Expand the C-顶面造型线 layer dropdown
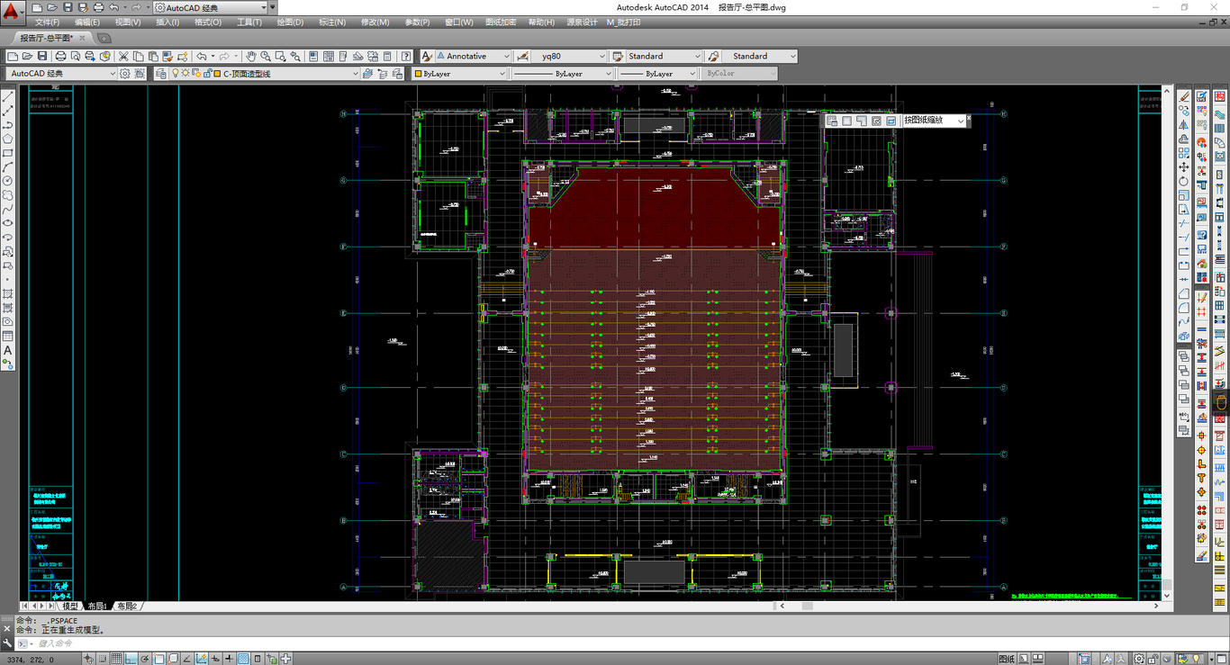 [265, 74]
